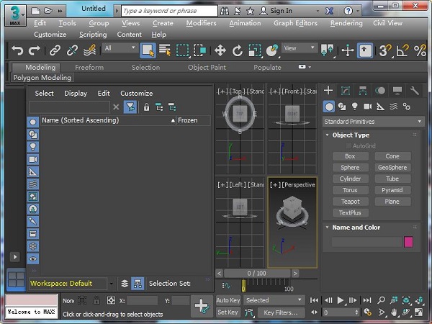Click the Redo arrow icon

click(35, 50)
